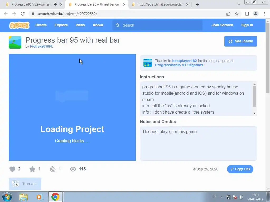The image size is (270, 202).
Task: Click the Chrome taskbar icon
Action: coord(55,197)
